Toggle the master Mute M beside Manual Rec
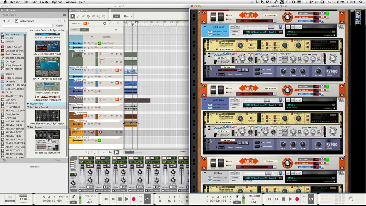This screenshot has height=206, width=366. 85,23
